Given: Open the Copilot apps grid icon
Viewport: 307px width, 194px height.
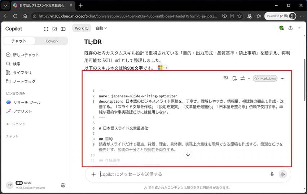Looking at the screenshot, I should coord(46,29).
